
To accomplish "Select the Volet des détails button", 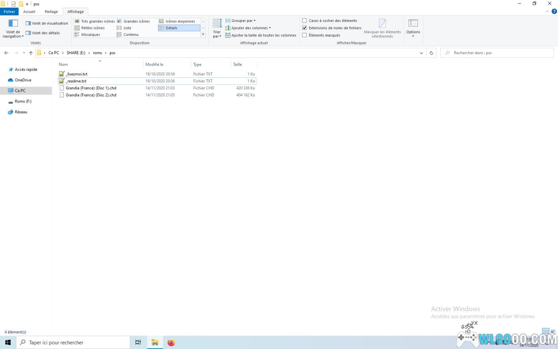I will [x=43, y=33].
